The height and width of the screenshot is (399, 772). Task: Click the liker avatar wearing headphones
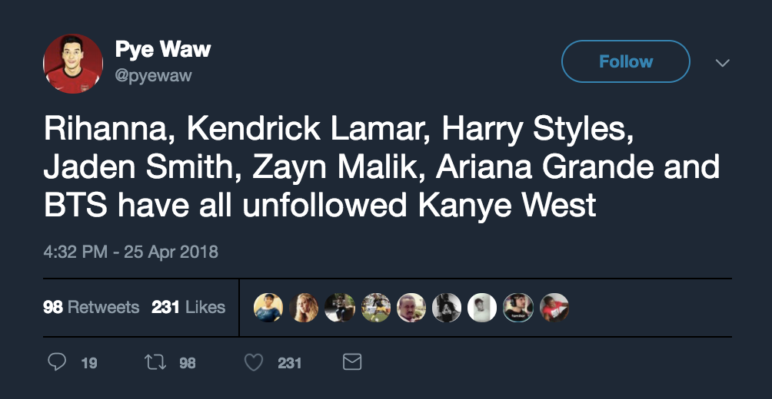click(x=517, y=307)
